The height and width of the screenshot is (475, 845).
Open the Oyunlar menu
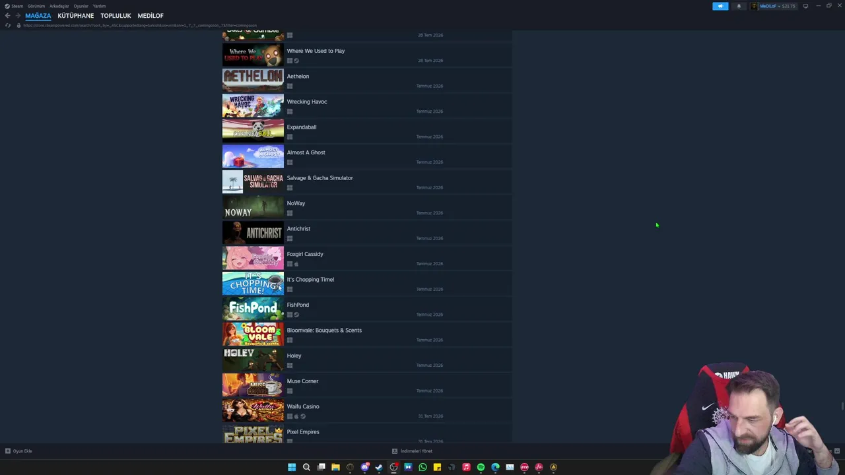81,6
